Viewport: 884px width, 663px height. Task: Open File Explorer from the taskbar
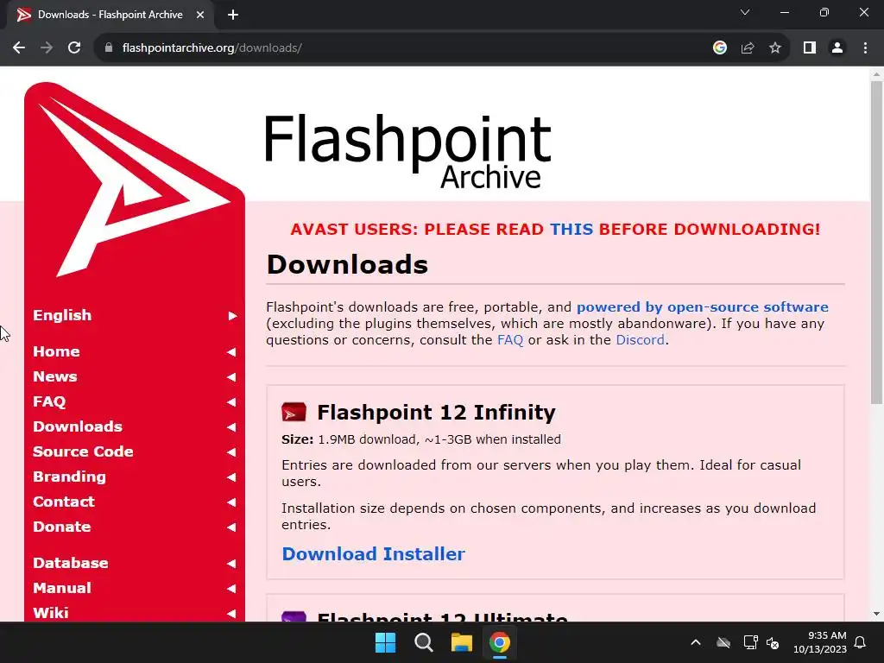click(x=461, y=642)
